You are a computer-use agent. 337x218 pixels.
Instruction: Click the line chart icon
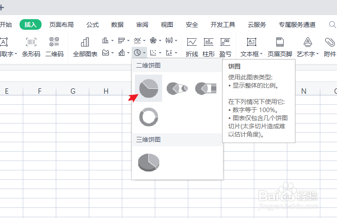point(137,40)
